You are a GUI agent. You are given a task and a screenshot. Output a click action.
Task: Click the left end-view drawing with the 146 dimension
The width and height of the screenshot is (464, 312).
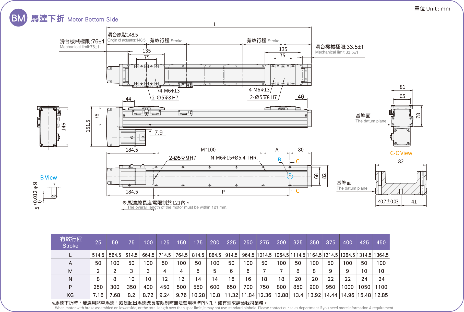pos(48,127)
